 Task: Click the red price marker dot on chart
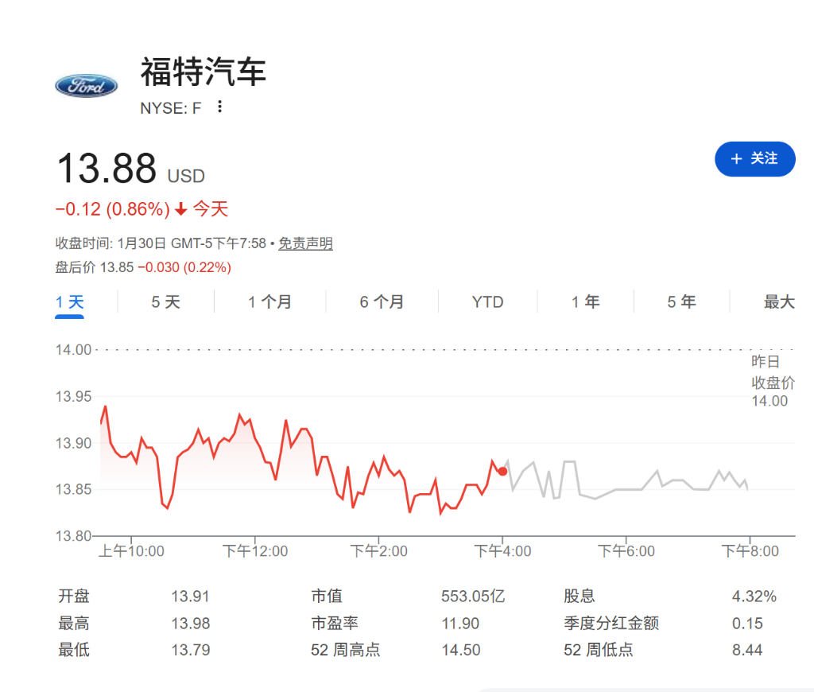coord(502,470)
